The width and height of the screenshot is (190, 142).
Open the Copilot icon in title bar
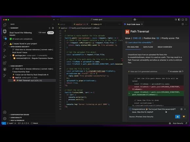point(135,20)
